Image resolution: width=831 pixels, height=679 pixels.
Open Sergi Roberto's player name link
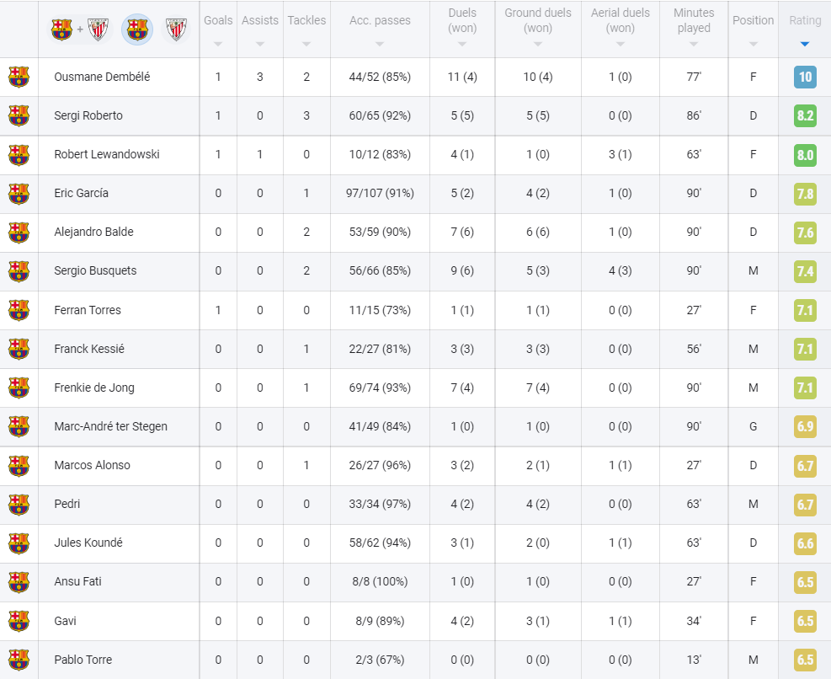click(88, 115)
